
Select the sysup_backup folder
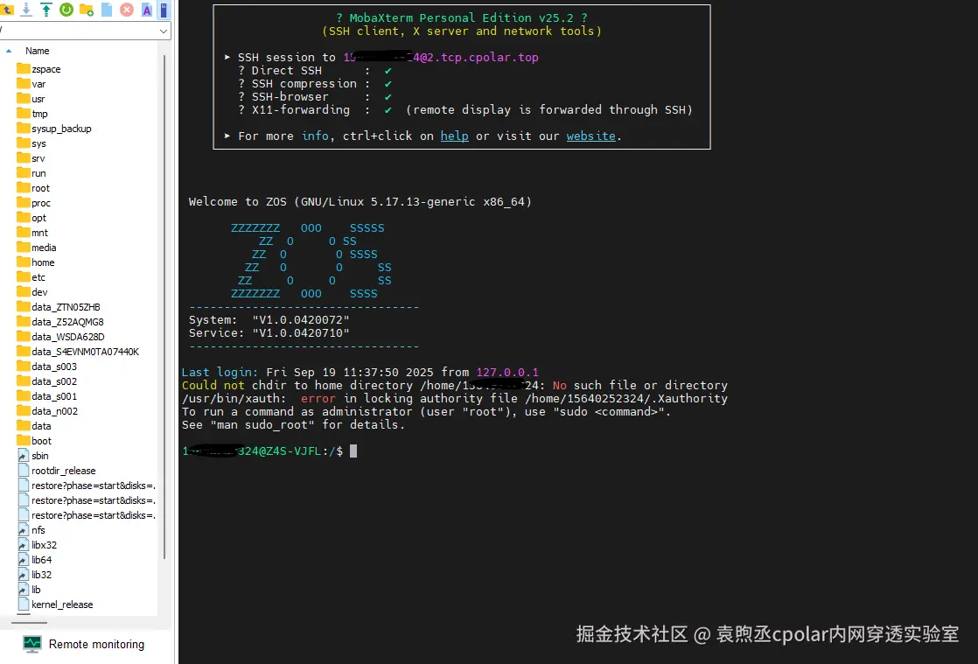61,129
